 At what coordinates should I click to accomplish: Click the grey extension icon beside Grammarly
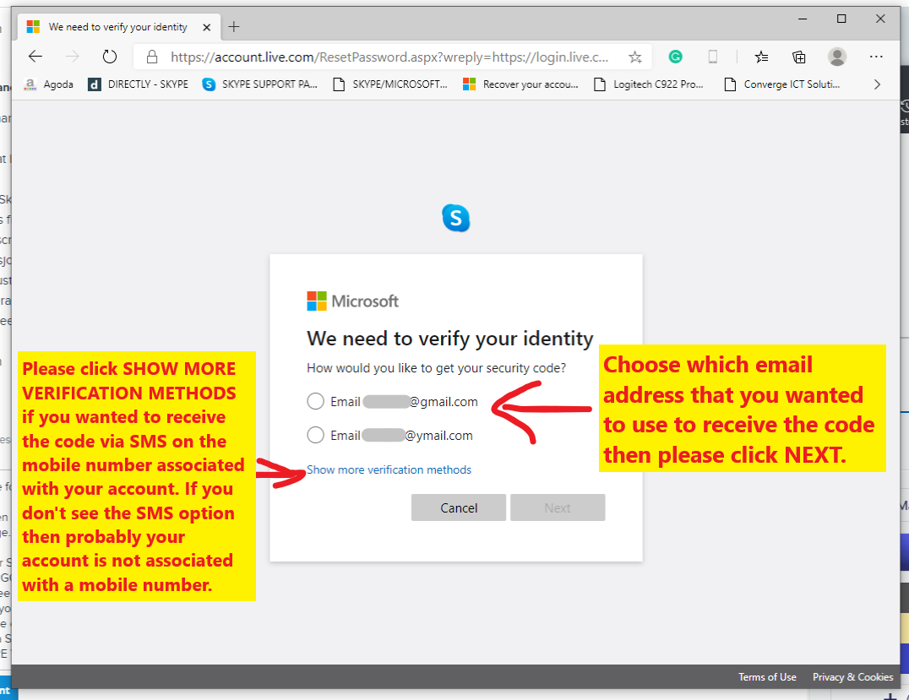click(x=713, y=57)
